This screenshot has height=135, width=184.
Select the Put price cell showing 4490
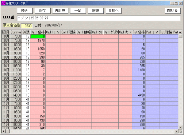coord(139,95)
